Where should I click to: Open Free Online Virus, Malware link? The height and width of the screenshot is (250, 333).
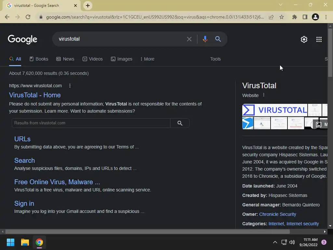pyautogui.click(x=57, y=182)
